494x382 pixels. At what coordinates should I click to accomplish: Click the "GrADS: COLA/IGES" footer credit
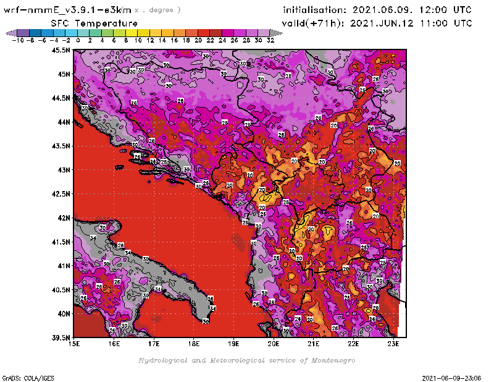(28, 378)
